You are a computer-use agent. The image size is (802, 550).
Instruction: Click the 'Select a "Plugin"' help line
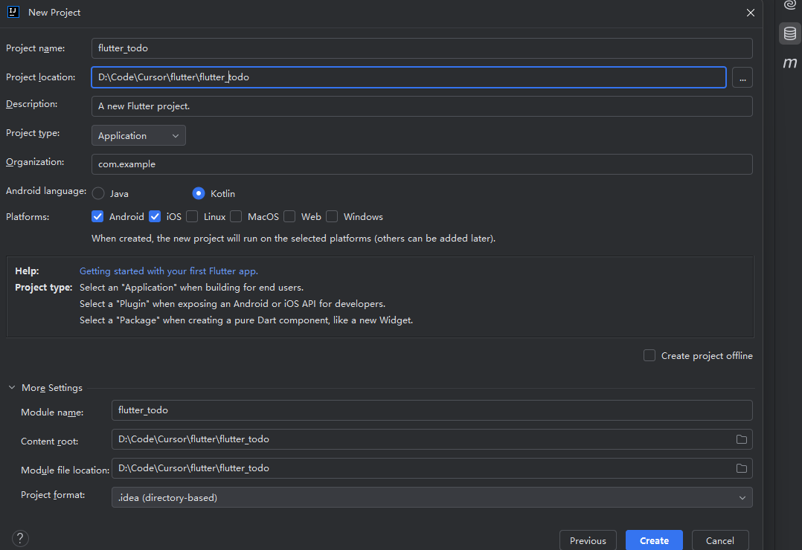tap(233, 304)
